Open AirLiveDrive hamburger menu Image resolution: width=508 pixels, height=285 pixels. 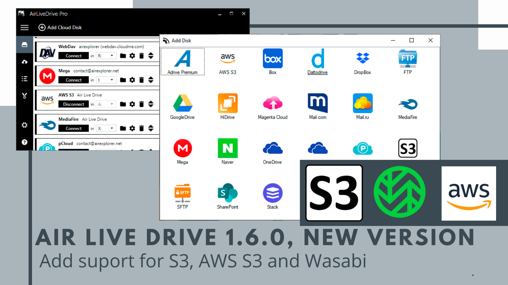25,27
